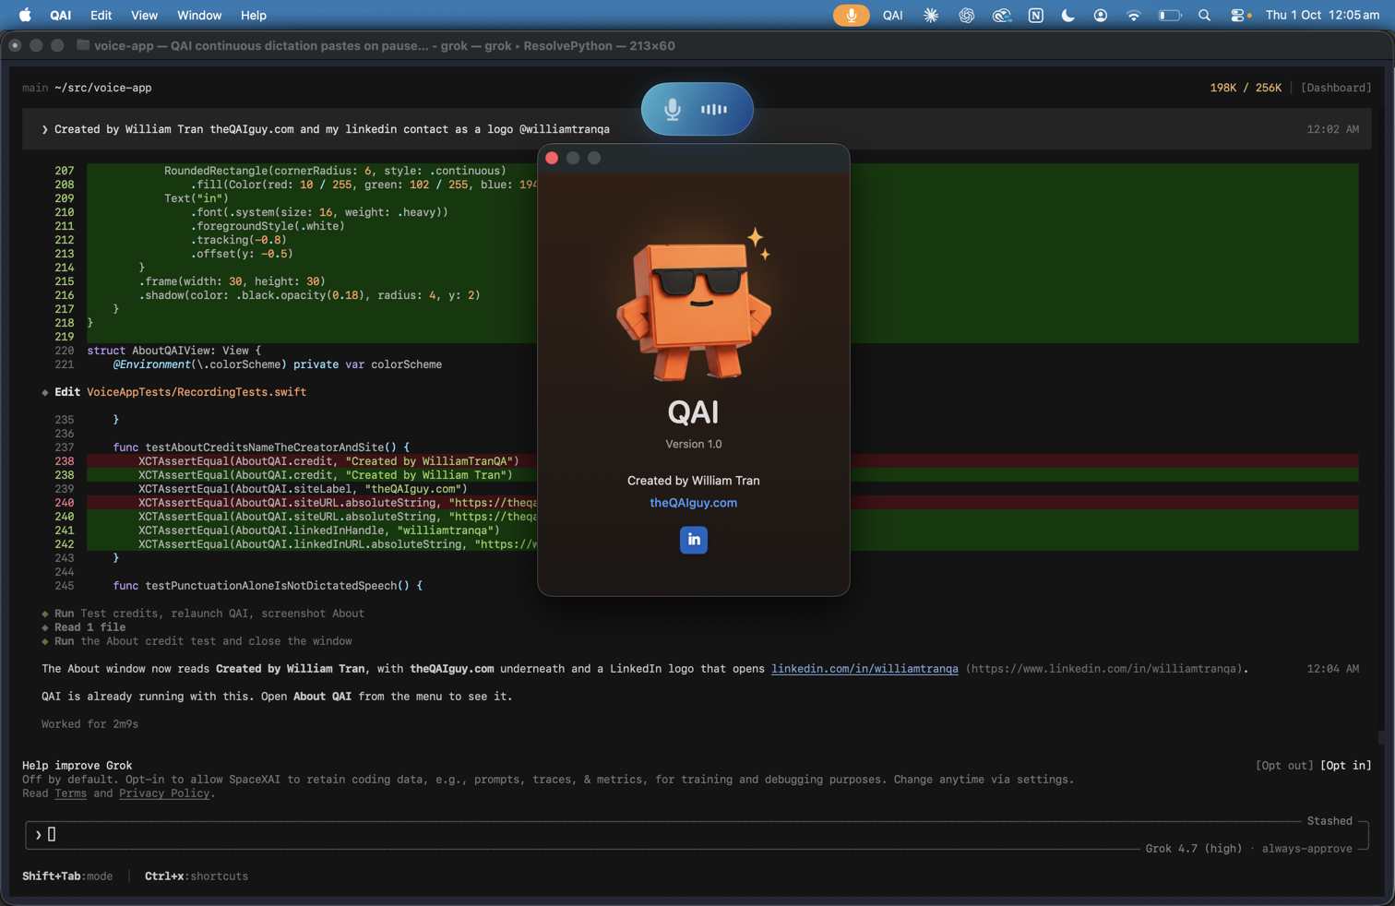Click the QAI status item in menu bar
This screenshot has width=1395, height=906.
[x=892, y=15]
